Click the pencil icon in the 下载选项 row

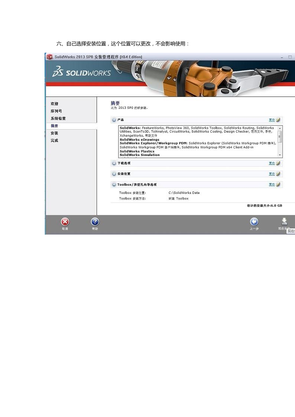click(x=278, y=163)
